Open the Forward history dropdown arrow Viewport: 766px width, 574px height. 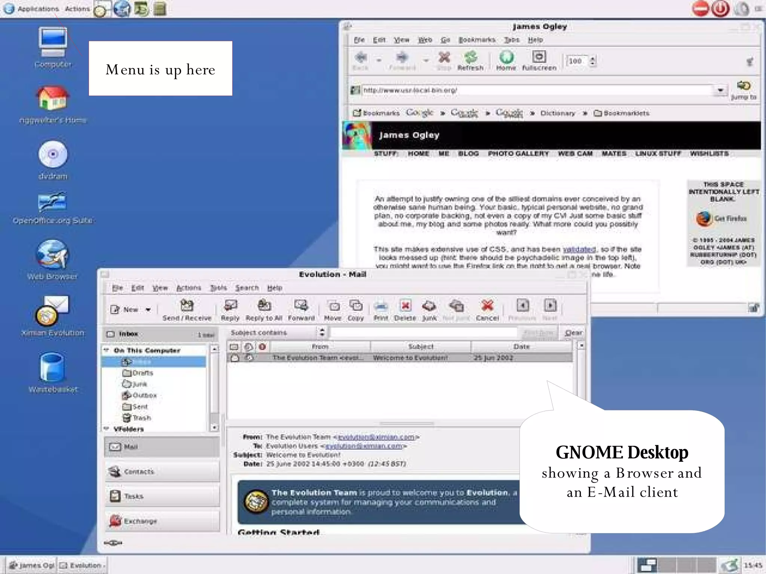[426, 60]
